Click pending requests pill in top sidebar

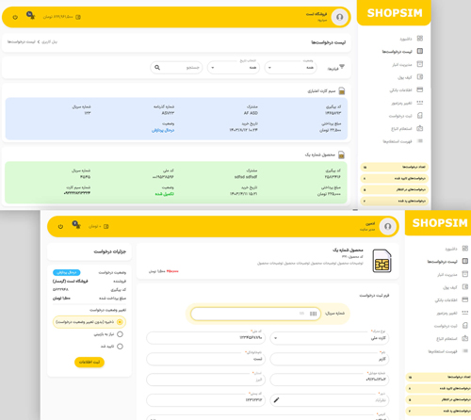coord(395,189)
